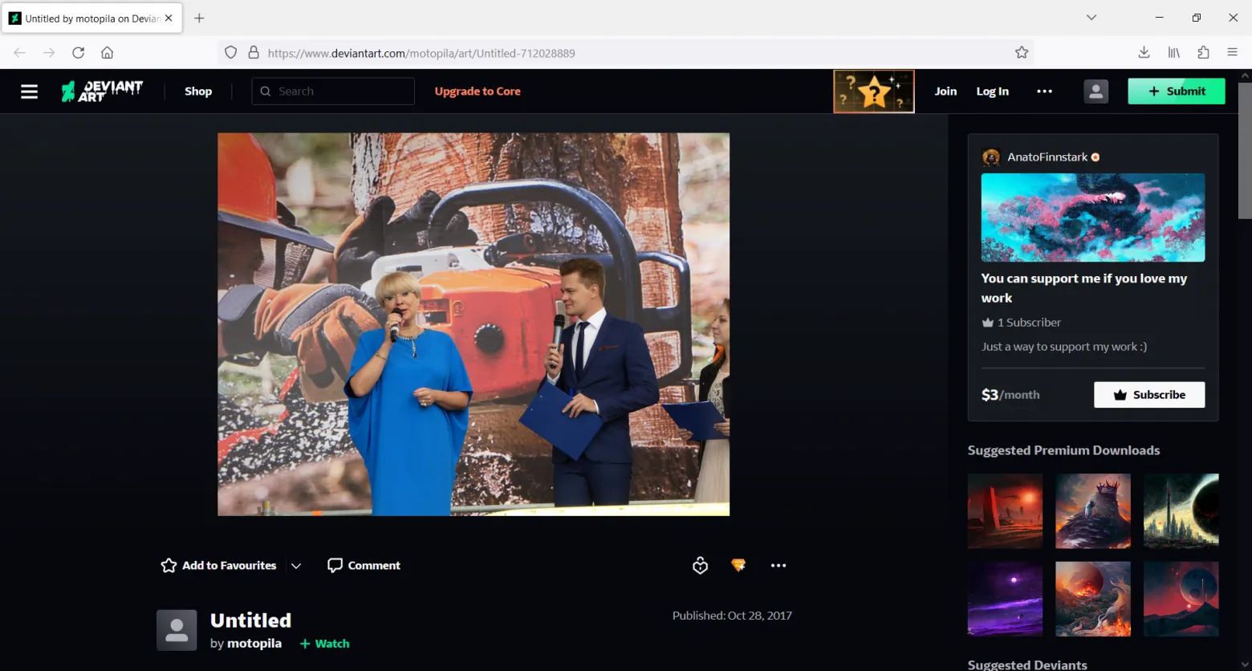Open the browser downloads panel

(1144, 53)
